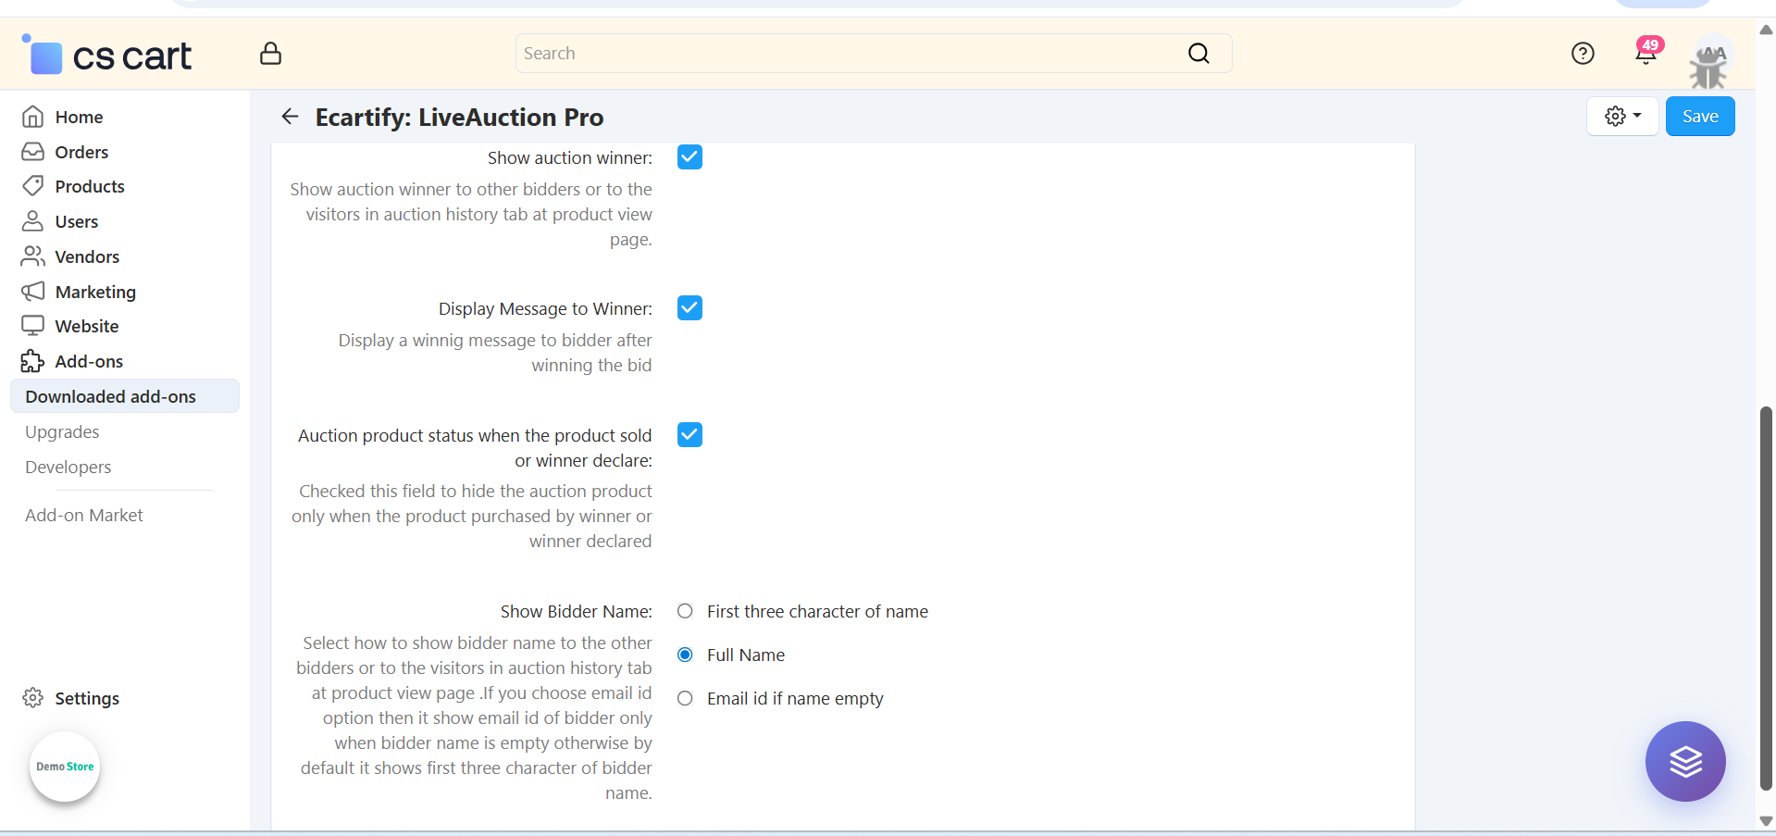This screenshot has width=1776, height=836.
Task: Click the blue Save button
Action: click(1699, 117)
